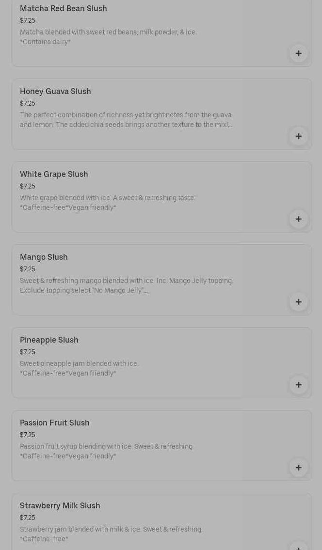
Task: Click Passion Fruit Slush description text
Action: [x=107, y=451]
